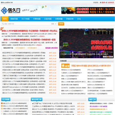Image resolution: width=115 pixels, height=115 pixels.
Task: Switch to the third ranking tab
Action: point(32,48)
